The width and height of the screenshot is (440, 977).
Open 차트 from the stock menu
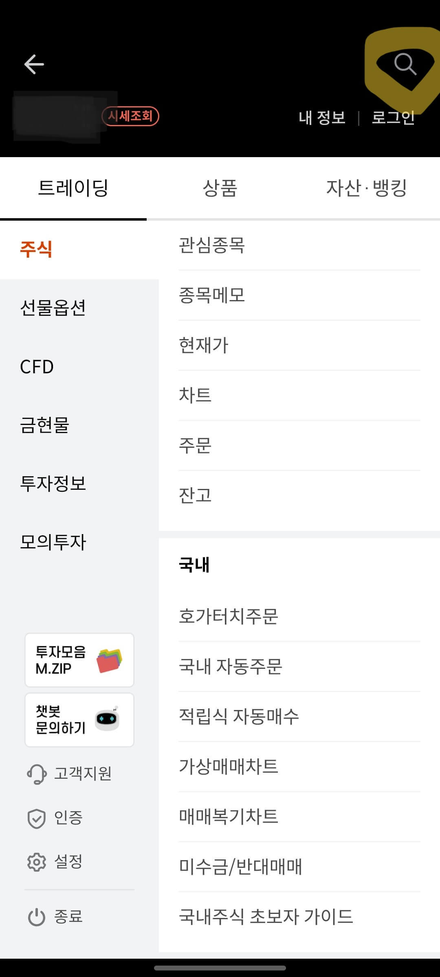tap(195, 394)
